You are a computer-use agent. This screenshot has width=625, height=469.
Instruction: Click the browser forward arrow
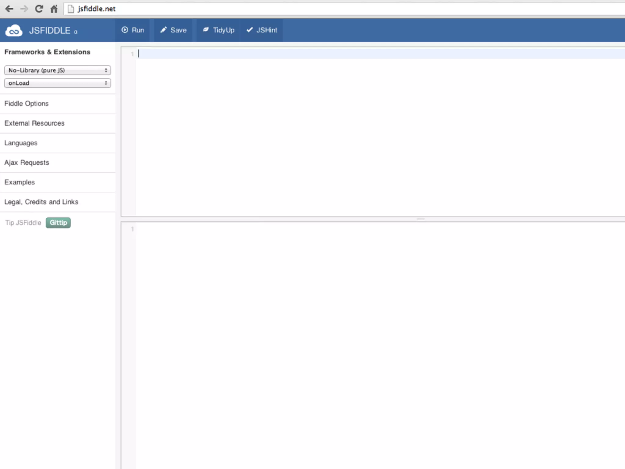point(24,9)
